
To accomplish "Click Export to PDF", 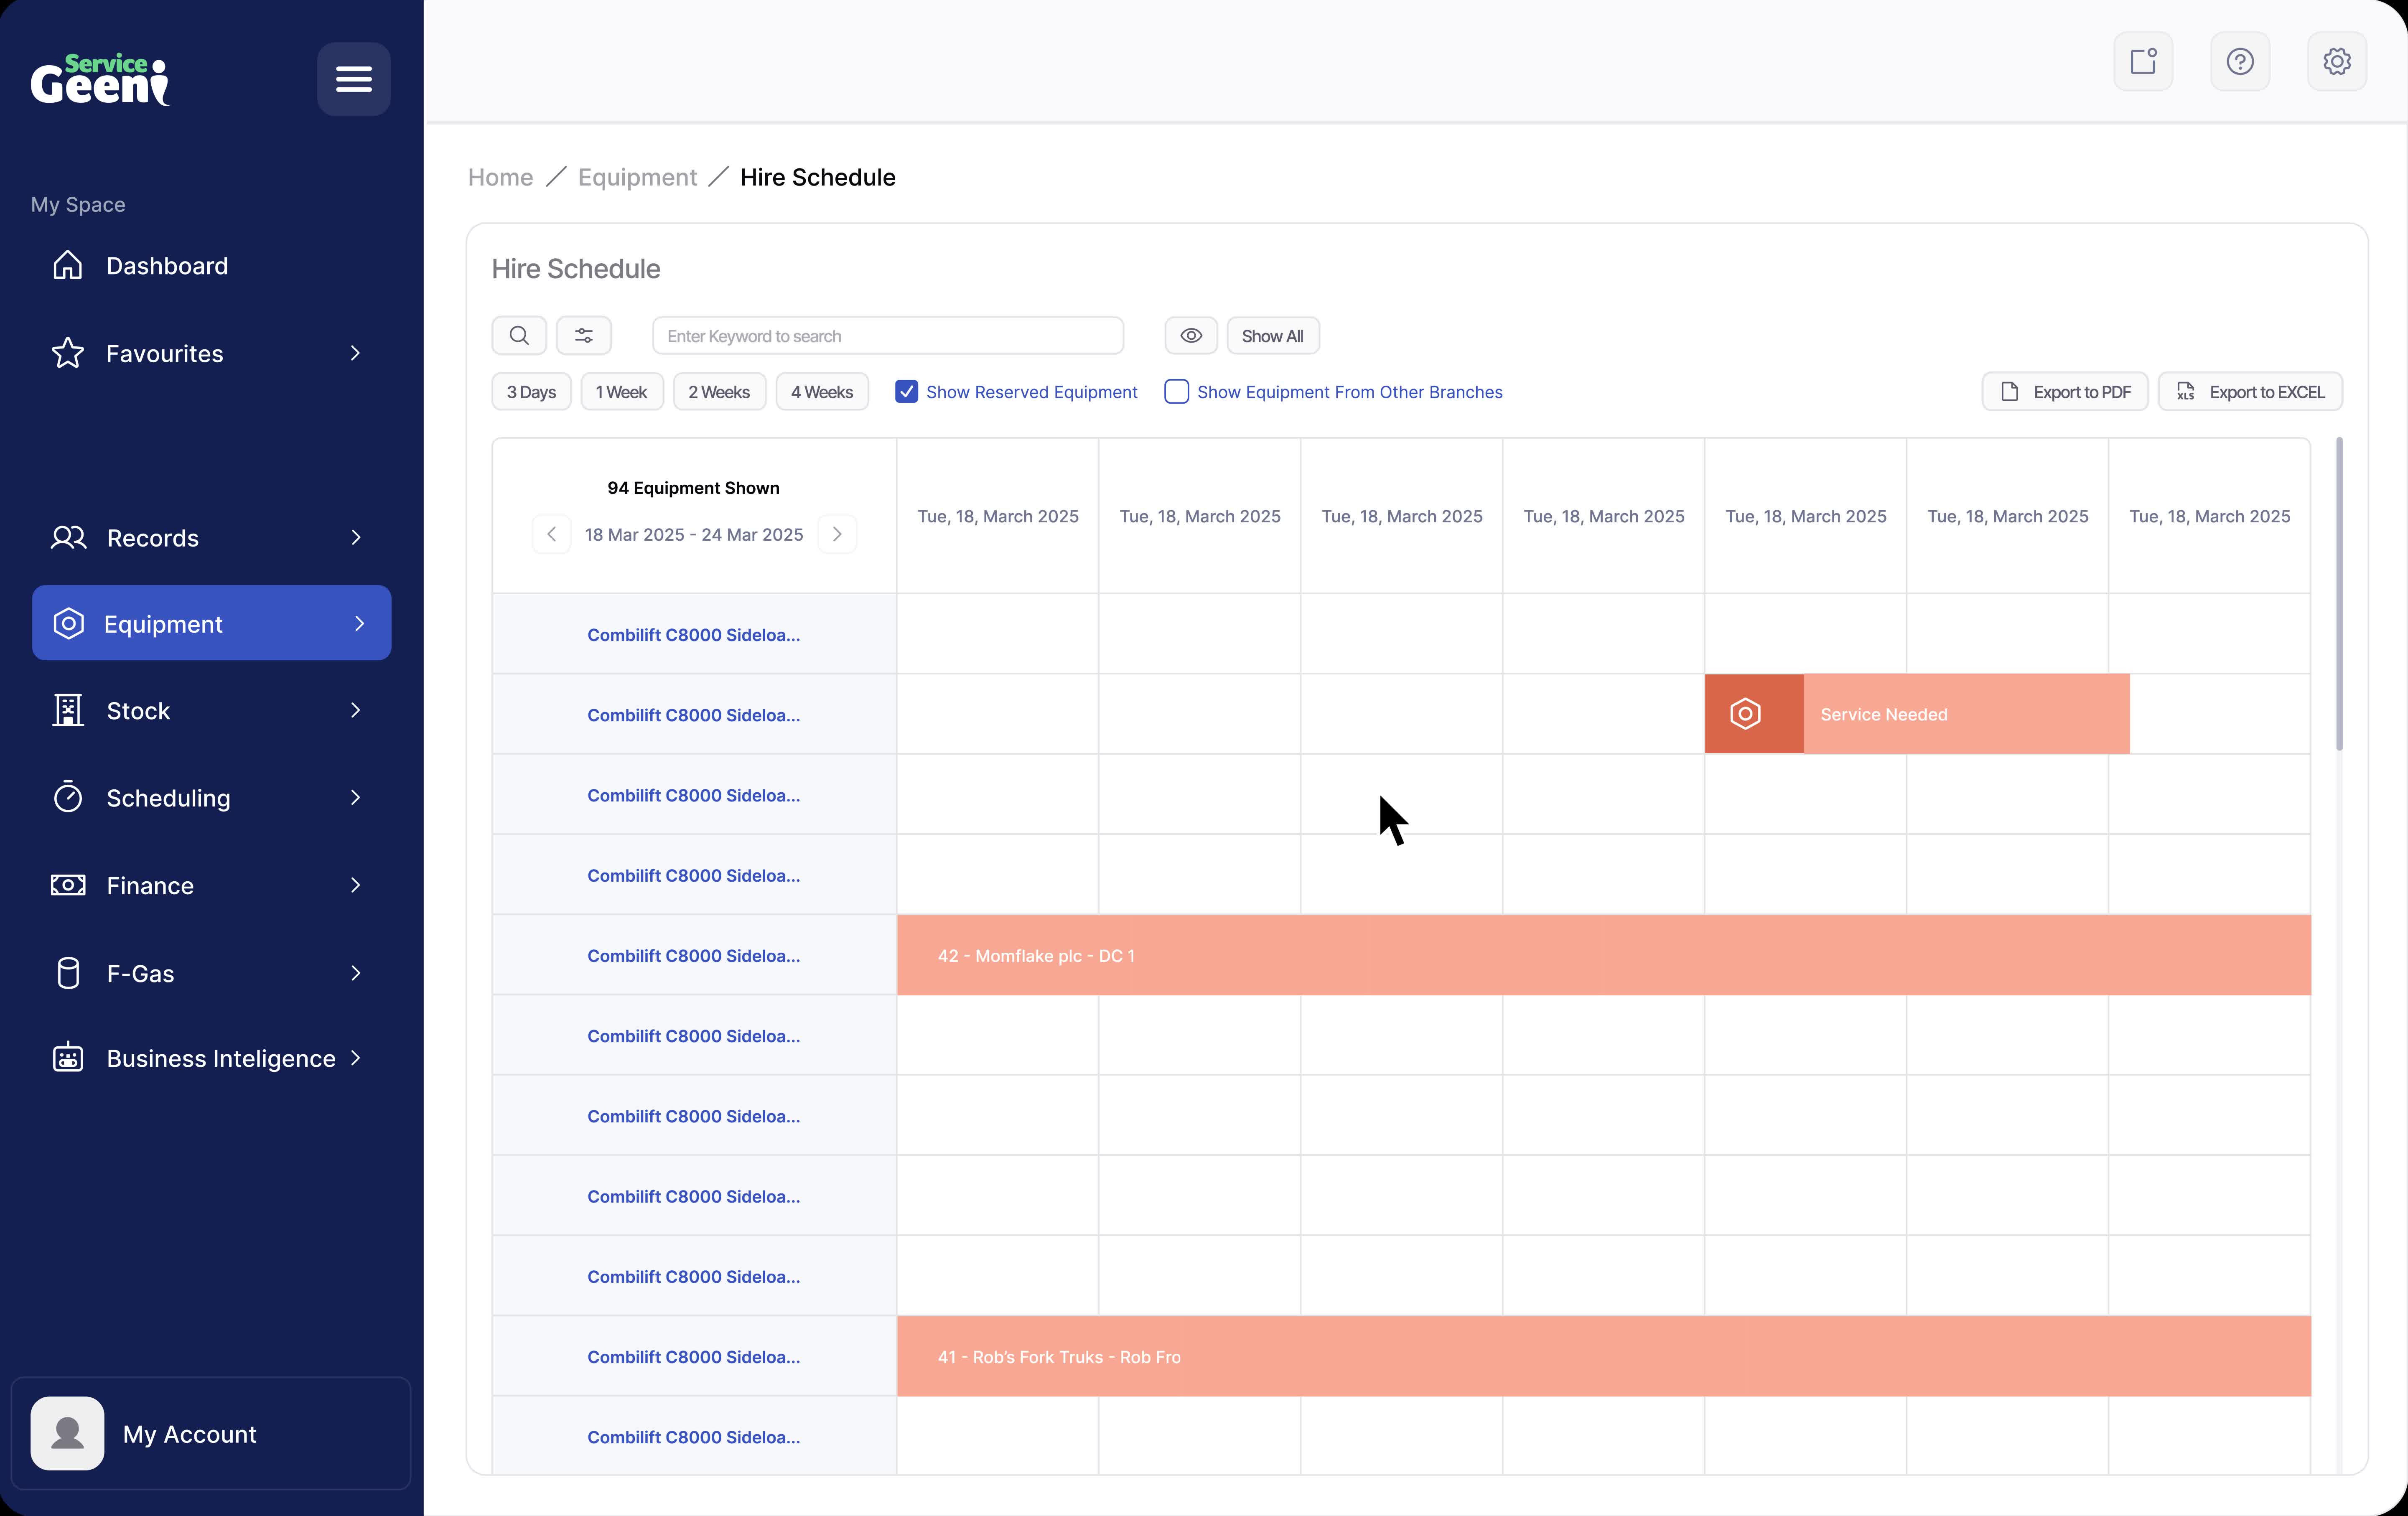I will coord(2064,392).
